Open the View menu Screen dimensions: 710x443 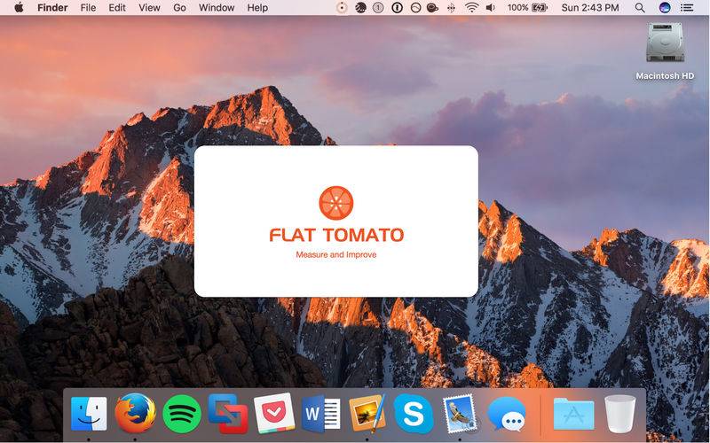click(x=149, y=8)
